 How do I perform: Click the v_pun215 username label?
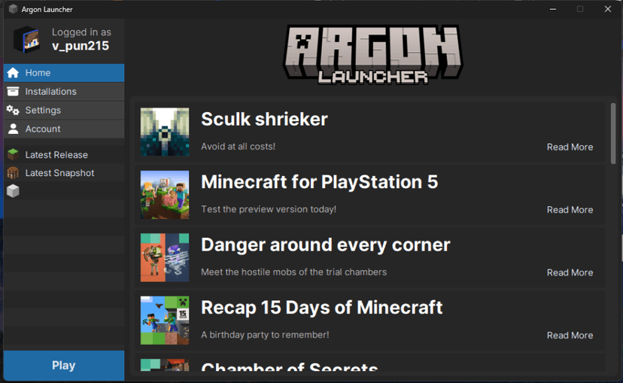click(81, 46)
